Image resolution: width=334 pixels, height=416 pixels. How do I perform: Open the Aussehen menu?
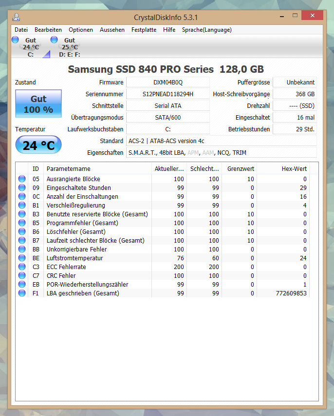(112, 30)
